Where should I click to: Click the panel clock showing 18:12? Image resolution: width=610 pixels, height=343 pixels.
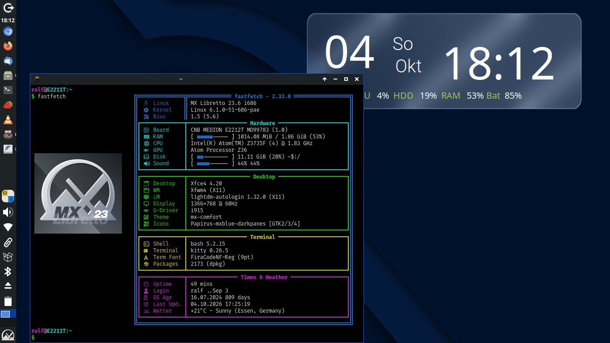[x=8, y=20]
